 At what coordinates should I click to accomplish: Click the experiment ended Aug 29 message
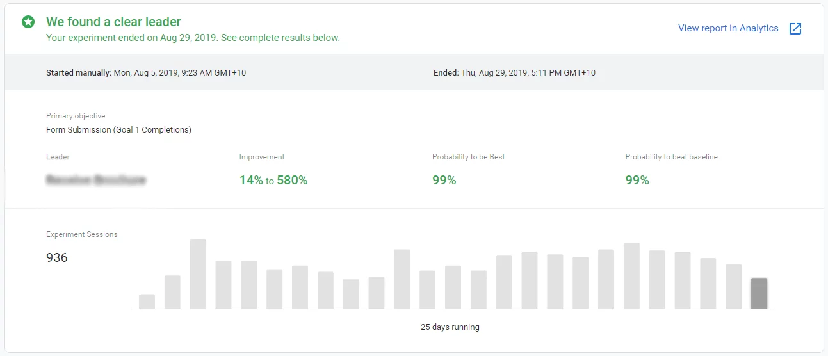(193, 38)
